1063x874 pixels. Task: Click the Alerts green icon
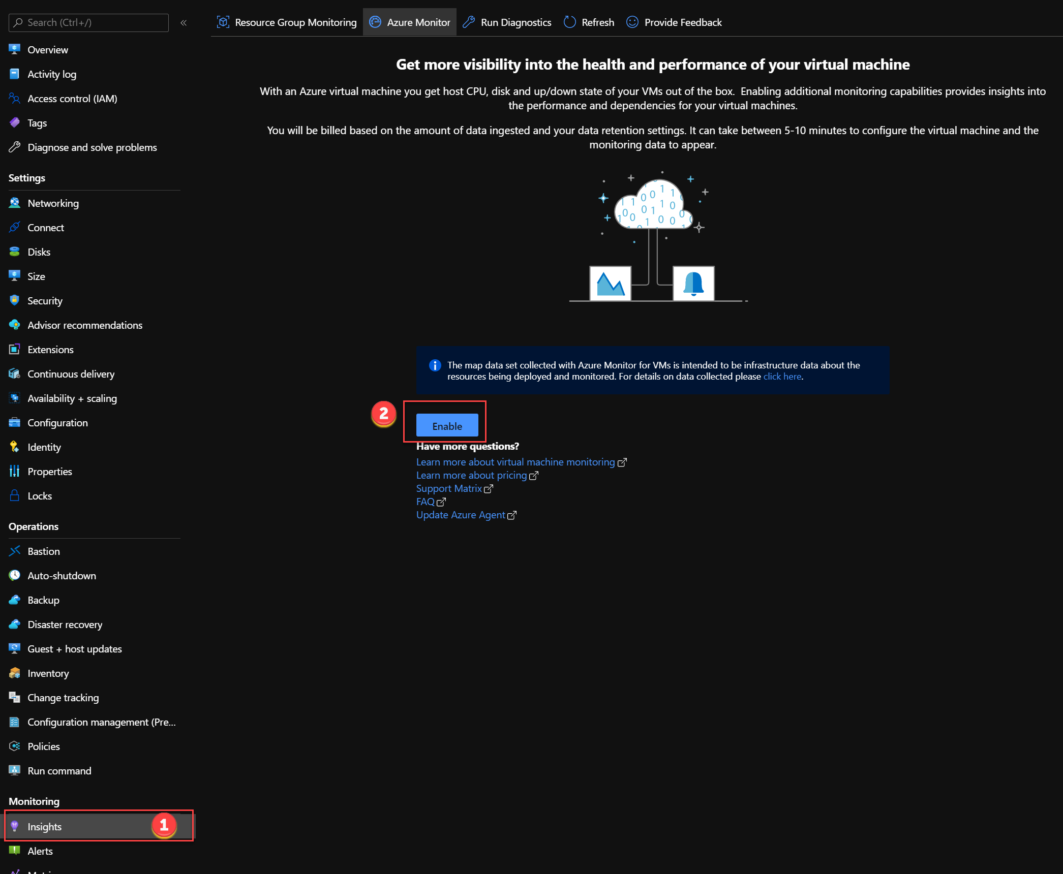click(x=15, y=851)
